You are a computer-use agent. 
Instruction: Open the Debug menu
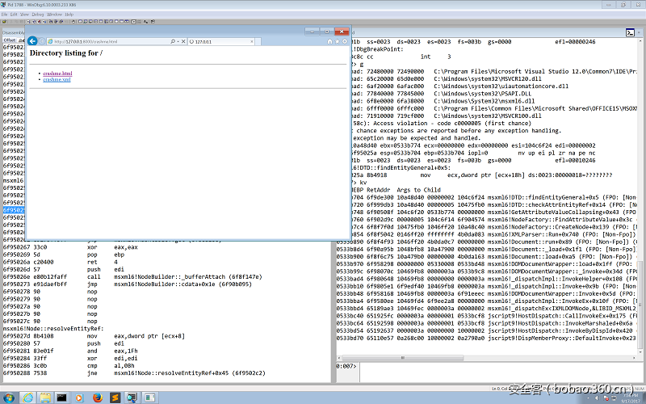37,15
